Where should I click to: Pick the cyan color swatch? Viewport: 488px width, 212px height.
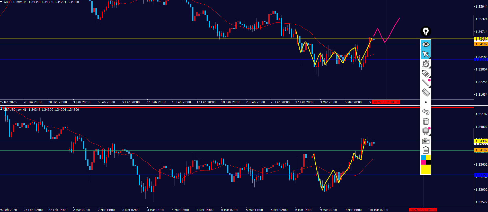423,157
